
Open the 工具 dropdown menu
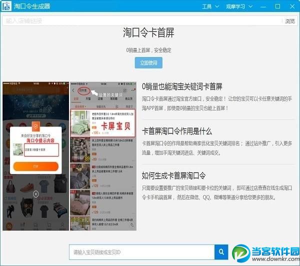pyautogui.click(x=210, y=6)
